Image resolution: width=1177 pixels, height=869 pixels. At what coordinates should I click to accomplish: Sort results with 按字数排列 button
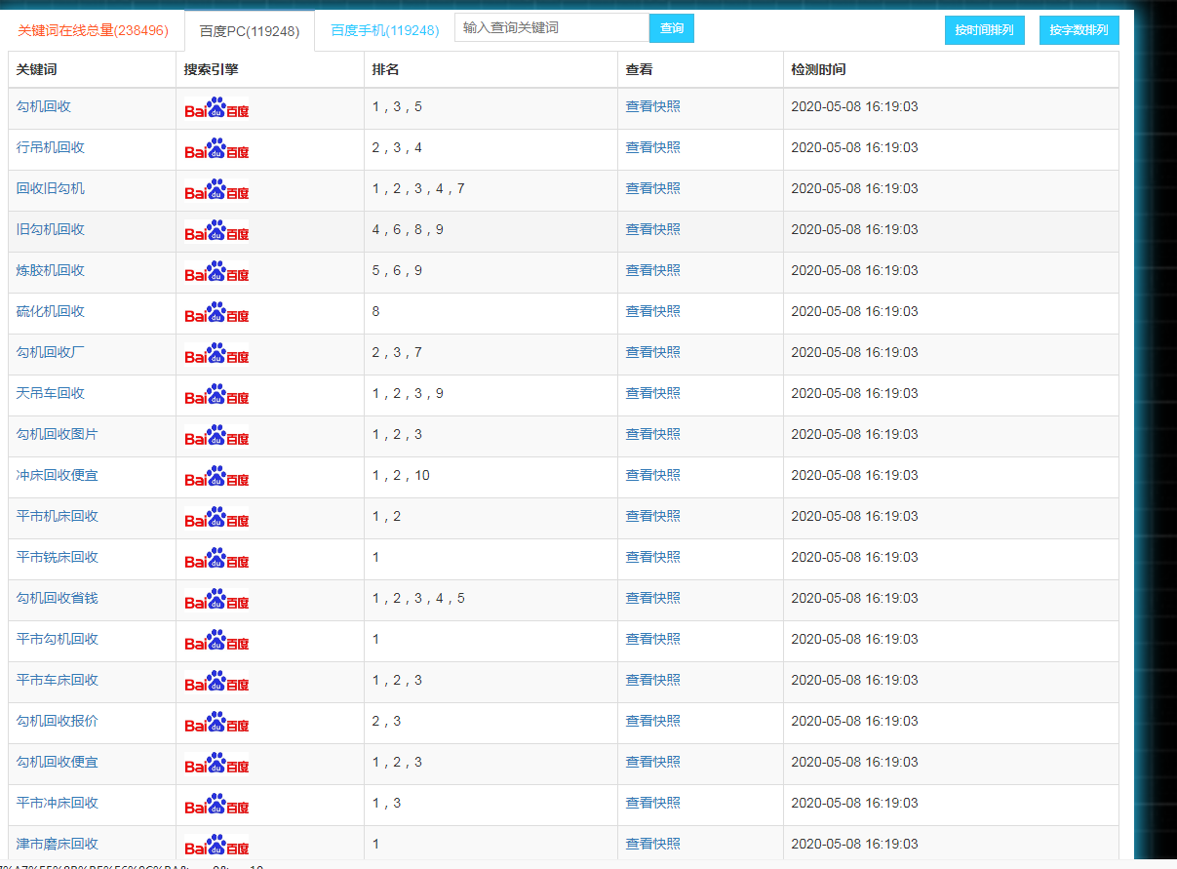click(x=1079, y=30)
